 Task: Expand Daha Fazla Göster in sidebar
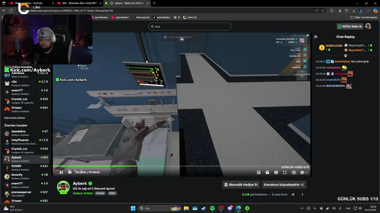click(15, 118)
